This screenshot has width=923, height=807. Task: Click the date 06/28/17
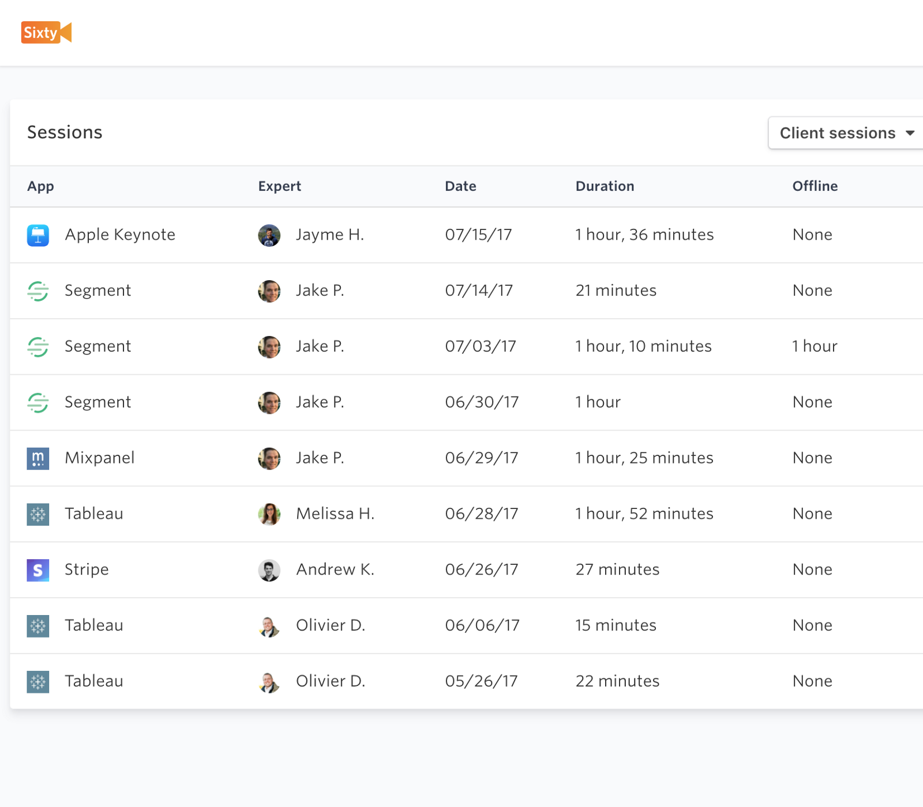click(x=482, y=514)
